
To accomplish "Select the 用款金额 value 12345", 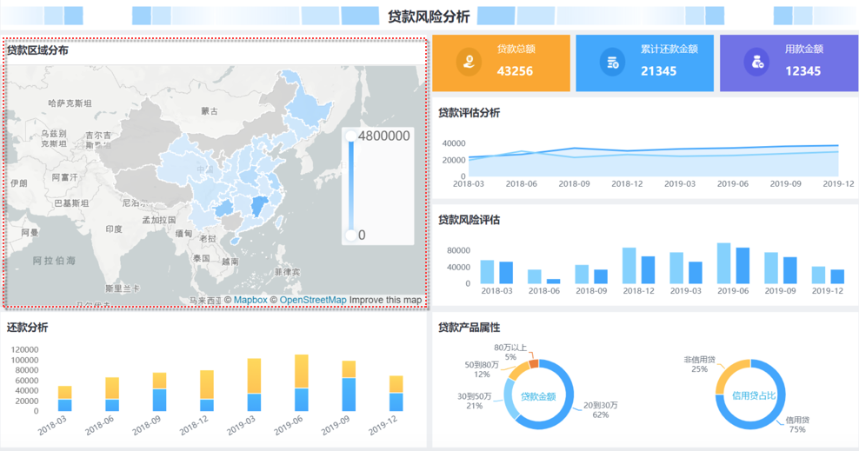I will pyautogui.click(x=803, y=71).
